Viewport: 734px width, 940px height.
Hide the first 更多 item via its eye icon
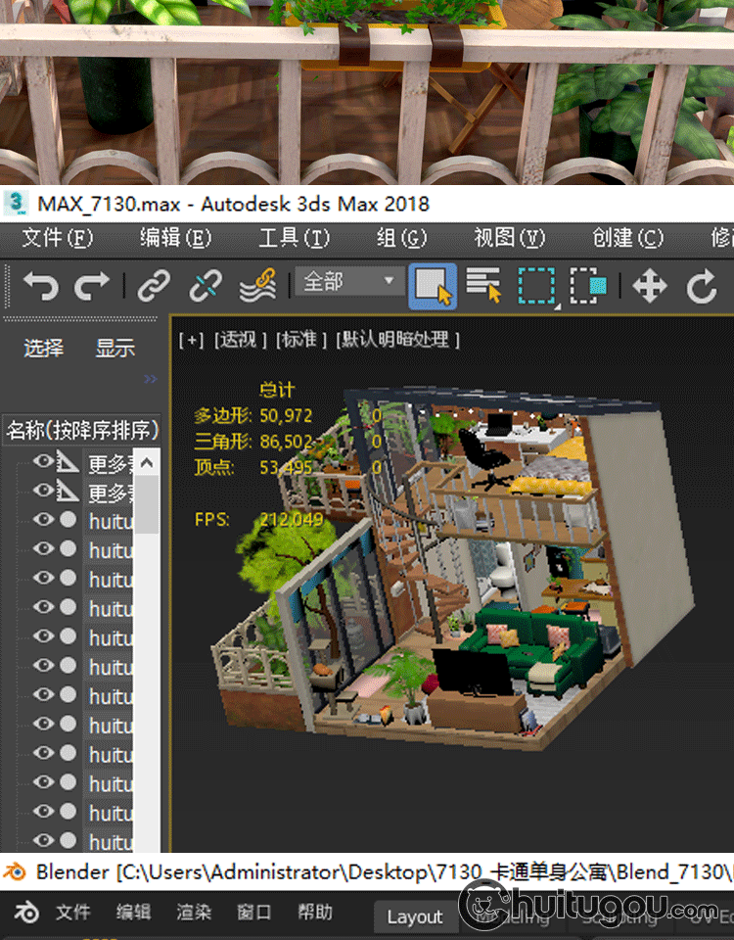coord(43,462)
